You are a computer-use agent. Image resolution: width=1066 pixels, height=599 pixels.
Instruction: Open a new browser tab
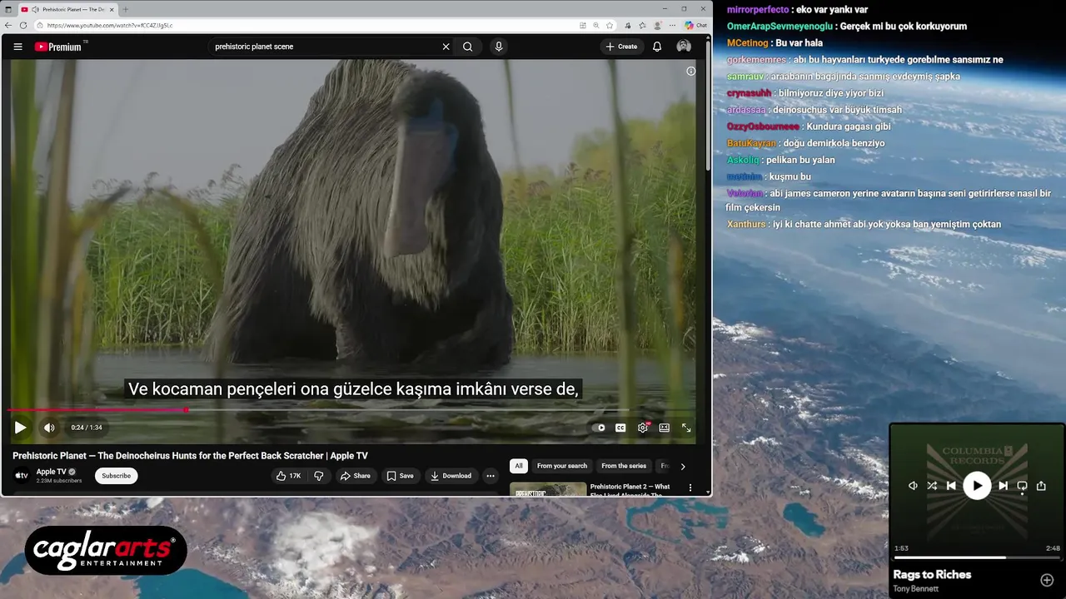[x=126, y=9]
